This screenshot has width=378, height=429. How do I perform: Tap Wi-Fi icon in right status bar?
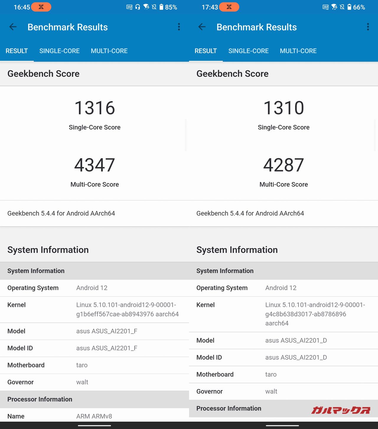334,7
